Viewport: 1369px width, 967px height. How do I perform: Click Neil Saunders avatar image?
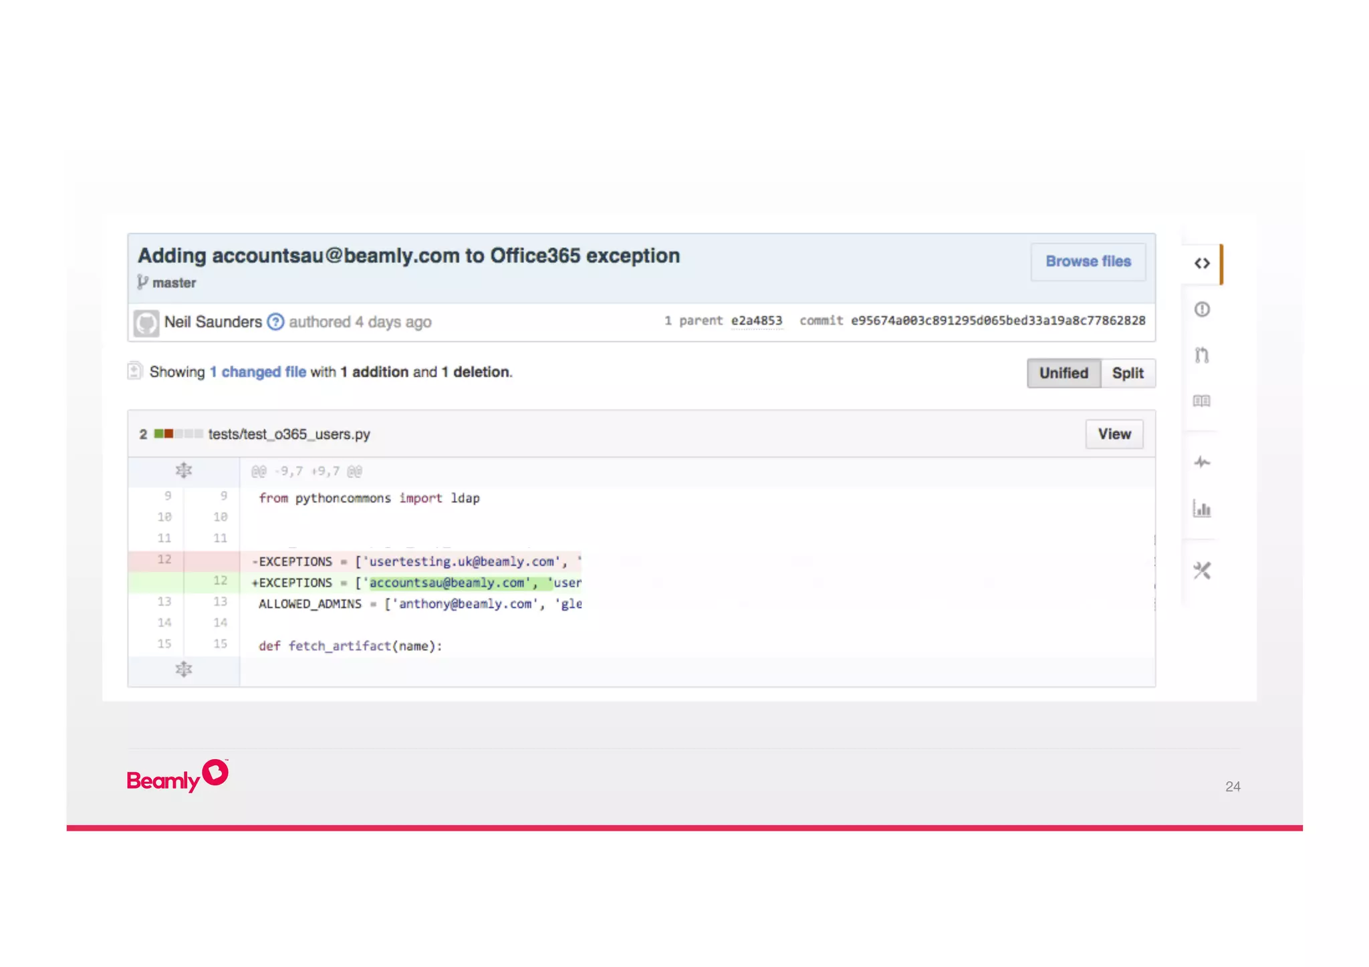(146, 323)
